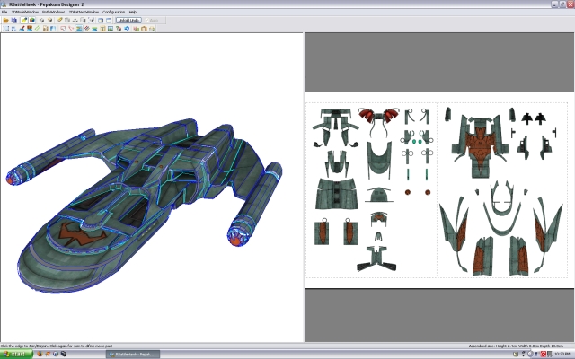Click the small dotted-squares icon in second toolbar
The image size is (575, 359).
[x=13, y=29]
